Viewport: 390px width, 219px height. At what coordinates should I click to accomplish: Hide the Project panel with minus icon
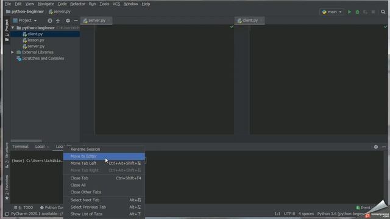(76, 21)
